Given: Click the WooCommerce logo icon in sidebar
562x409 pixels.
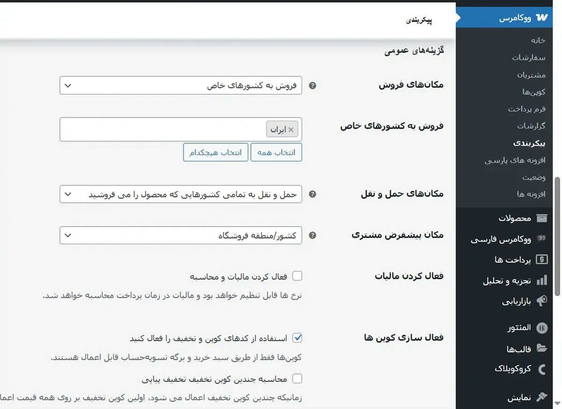Looking at the screenshot, I should [542, 18].
